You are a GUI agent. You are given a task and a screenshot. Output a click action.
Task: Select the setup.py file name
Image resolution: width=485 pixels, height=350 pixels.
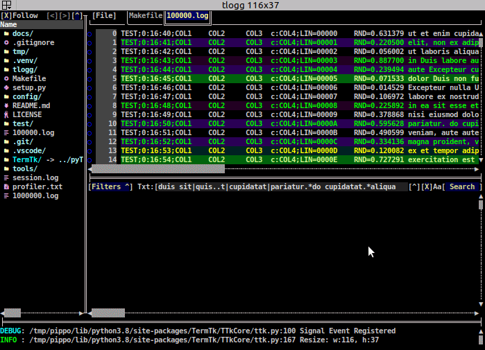[x=29, y=88]
